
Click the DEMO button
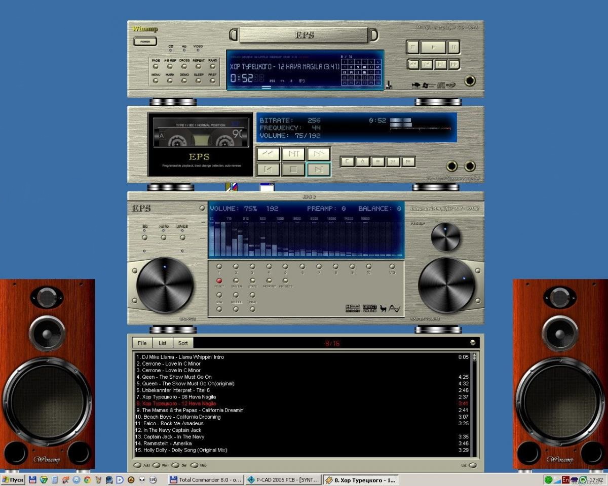[184, 80]
